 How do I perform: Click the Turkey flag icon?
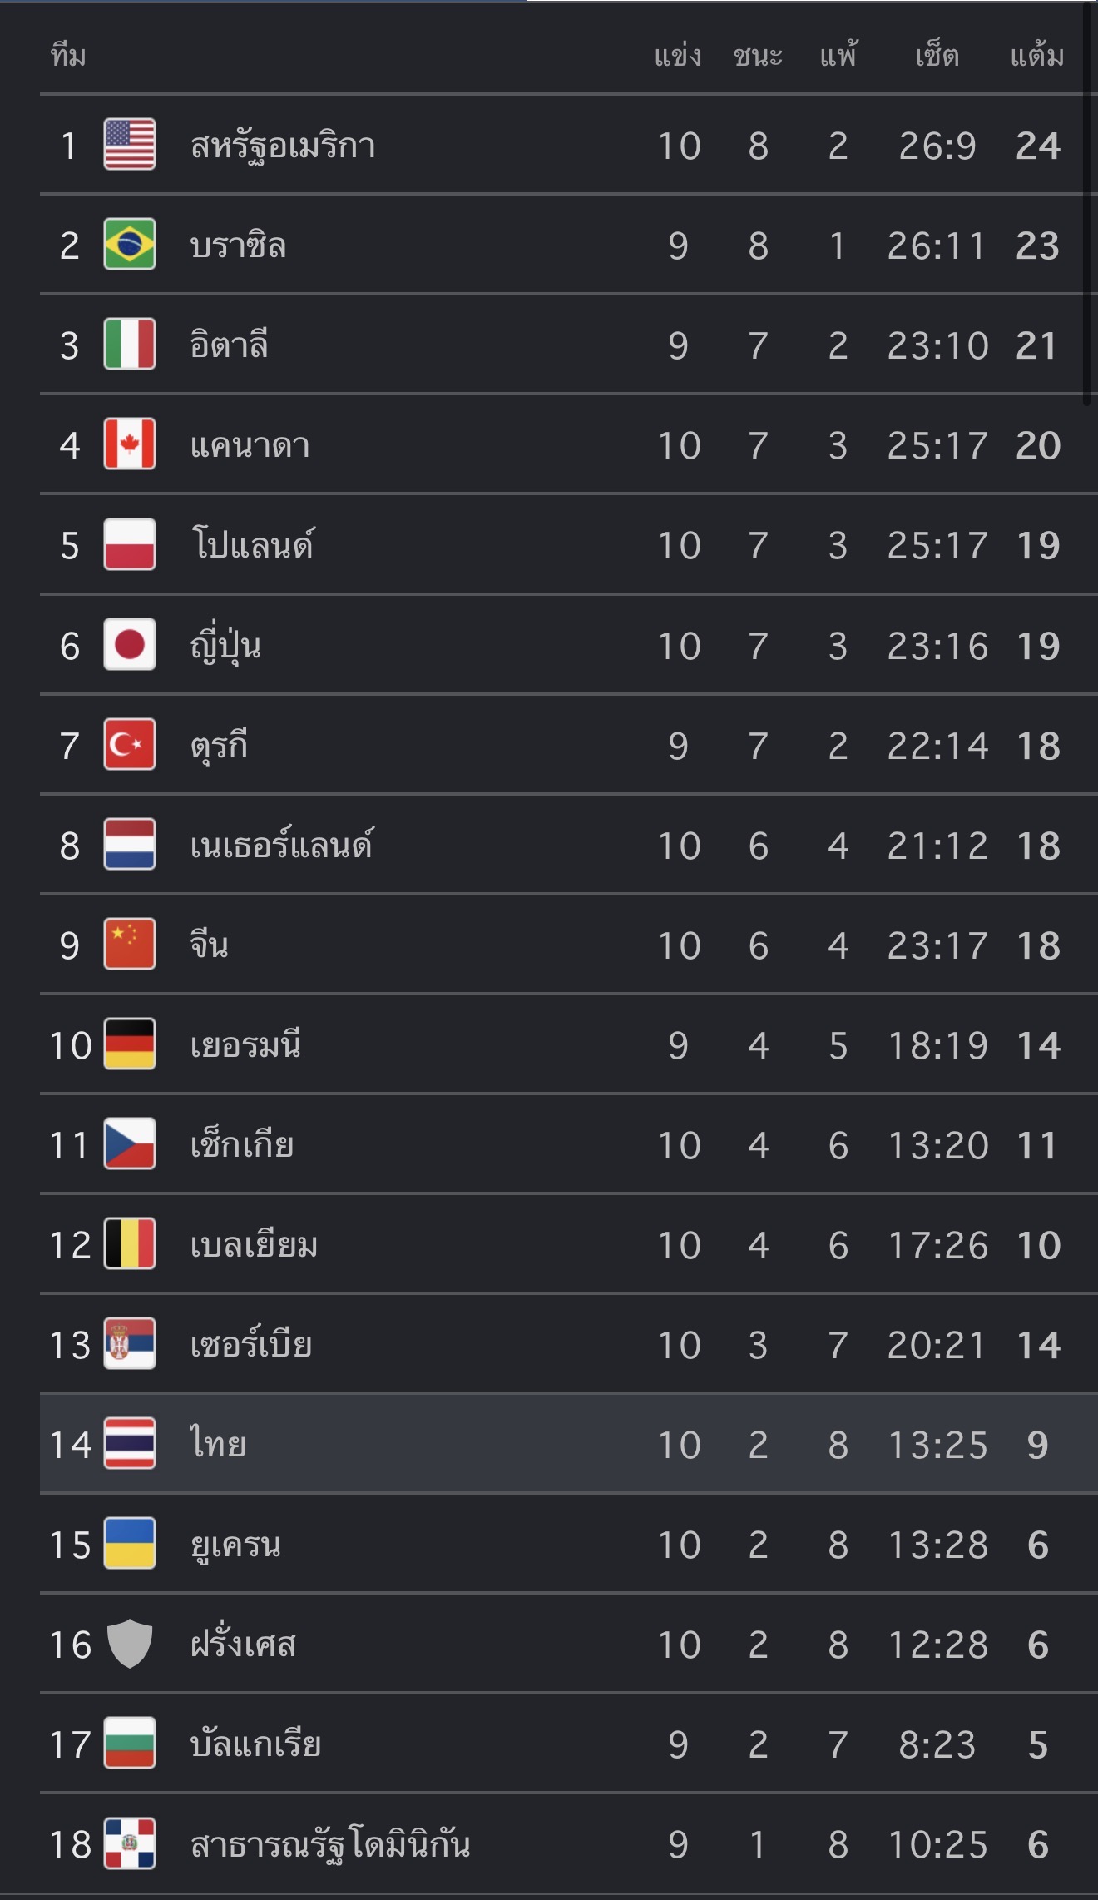tap(130, 745)
